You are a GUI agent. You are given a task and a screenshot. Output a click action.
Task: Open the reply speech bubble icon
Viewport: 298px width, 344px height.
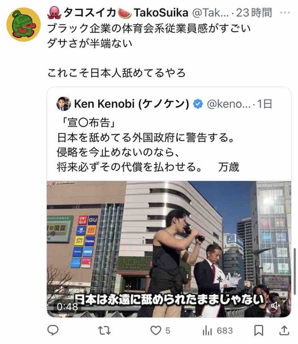53,330
